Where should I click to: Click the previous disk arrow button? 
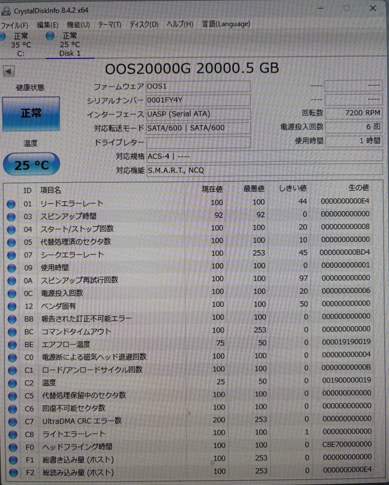[8, 71]
